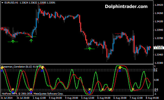The height and width of the screenshot is (100, 164).
Task: Click yellow down arrow at the 1 Aug 12:00 indicator peak
Action: click(x=42, y=67)
